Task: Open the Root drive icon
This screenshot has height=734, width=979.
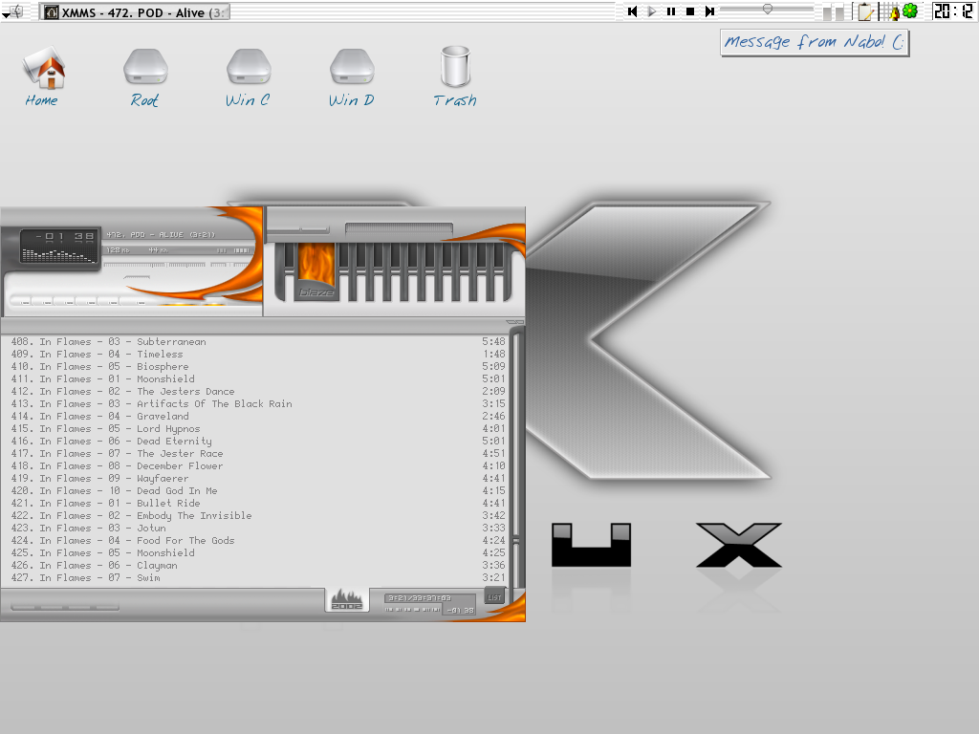Action: (x=145, y=77)
